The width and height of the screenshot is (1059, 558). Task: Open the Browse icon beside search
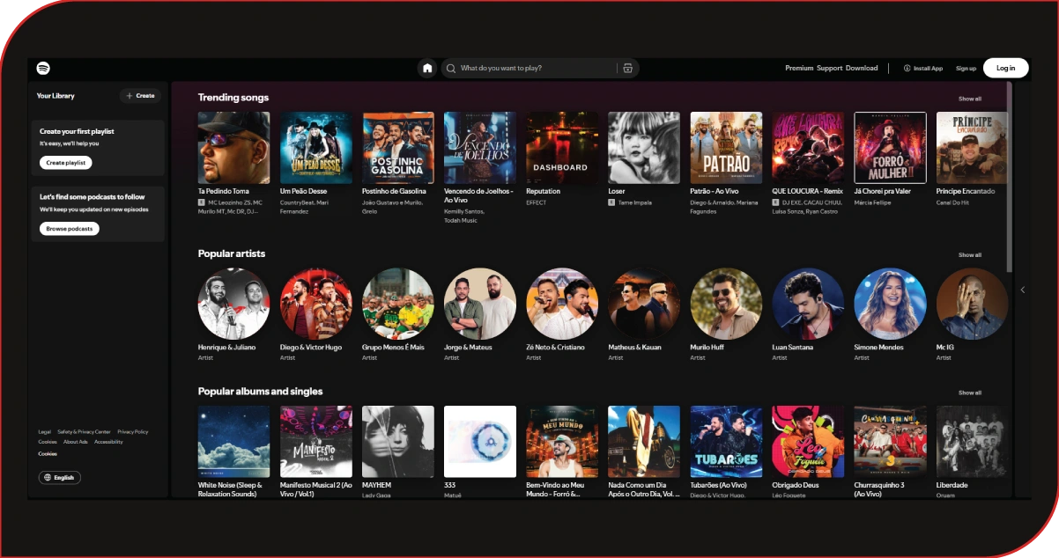click(627, 68)
